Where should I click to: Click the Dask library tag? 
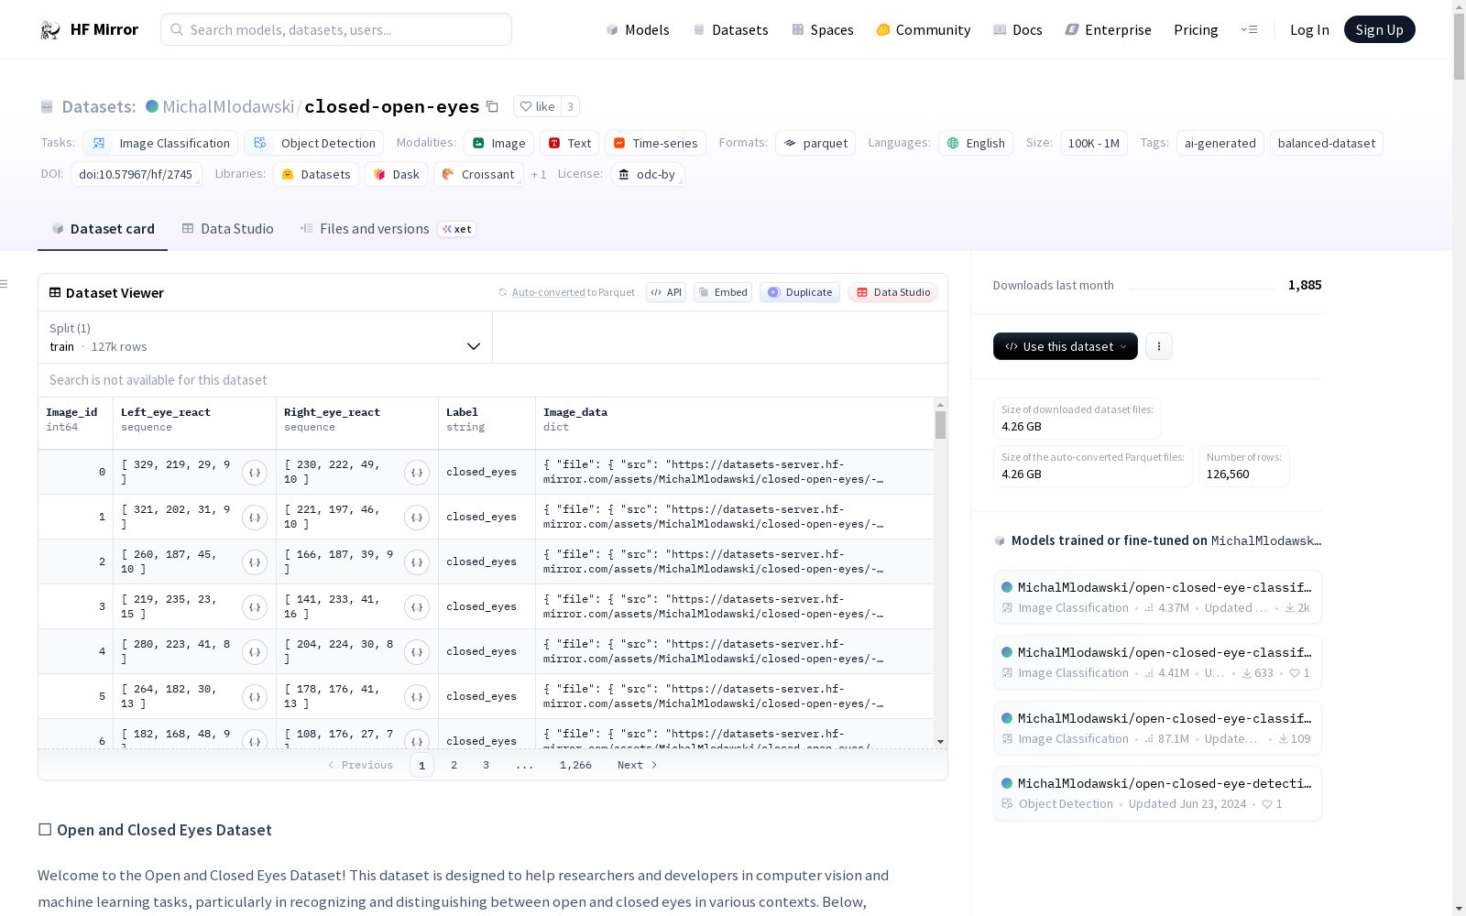(397, 174)
